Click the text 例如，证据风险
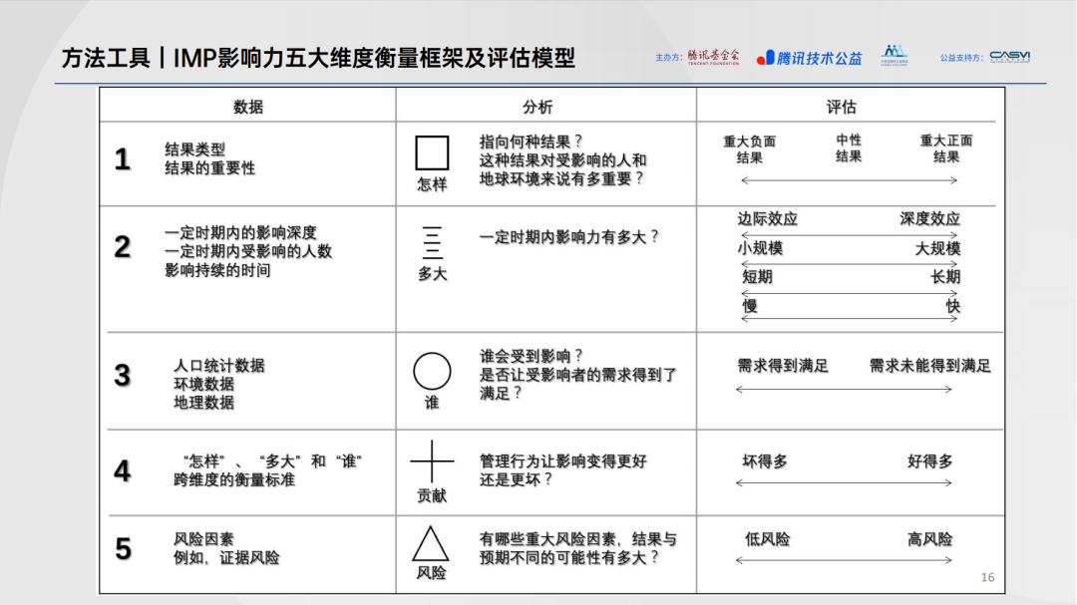The height and width of the screenshot is (605, 1077). (226, 557)
